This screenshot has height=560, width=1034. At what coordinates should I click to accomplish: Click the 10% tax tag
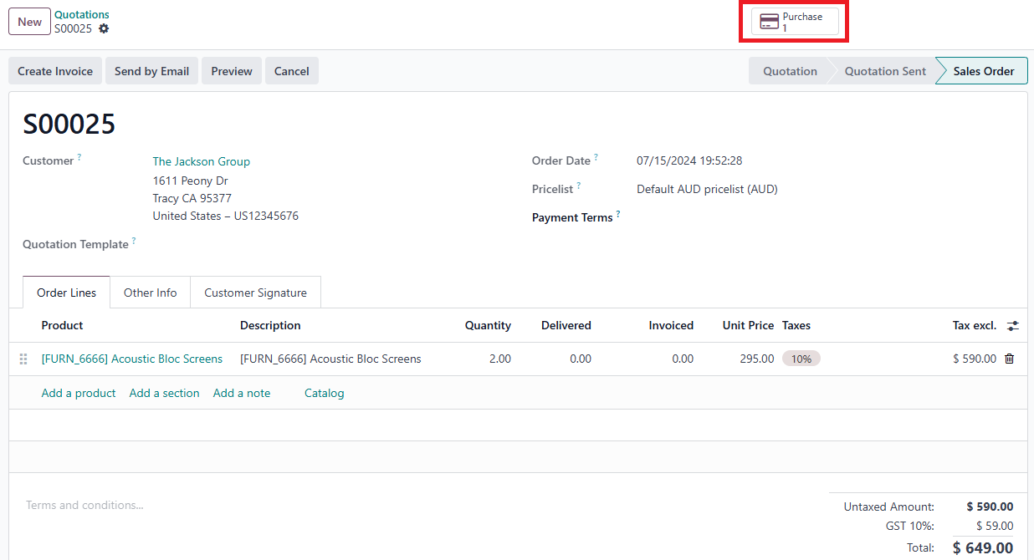[801, 359]
